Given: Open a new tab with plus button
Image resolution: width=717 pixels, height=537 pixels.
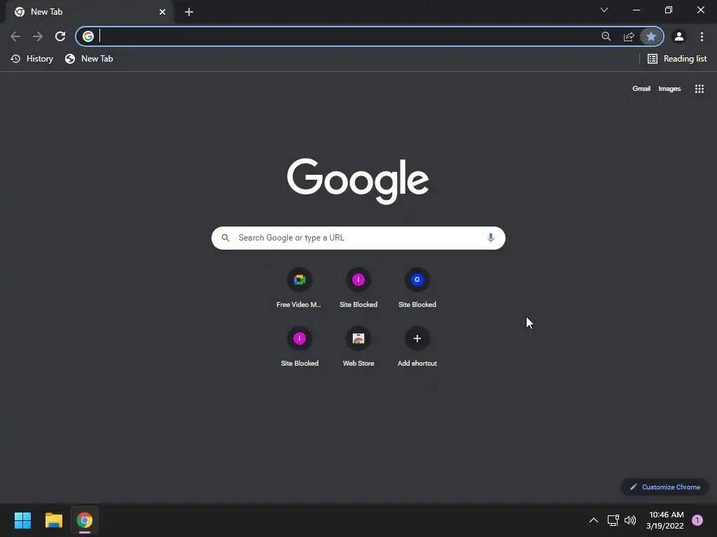Looking at the screenshot, I should 189,12.
